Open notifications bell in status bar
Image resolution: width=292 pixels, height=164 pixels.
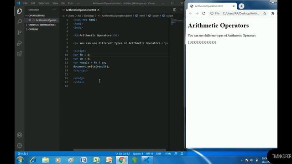(x=182, y=154)
